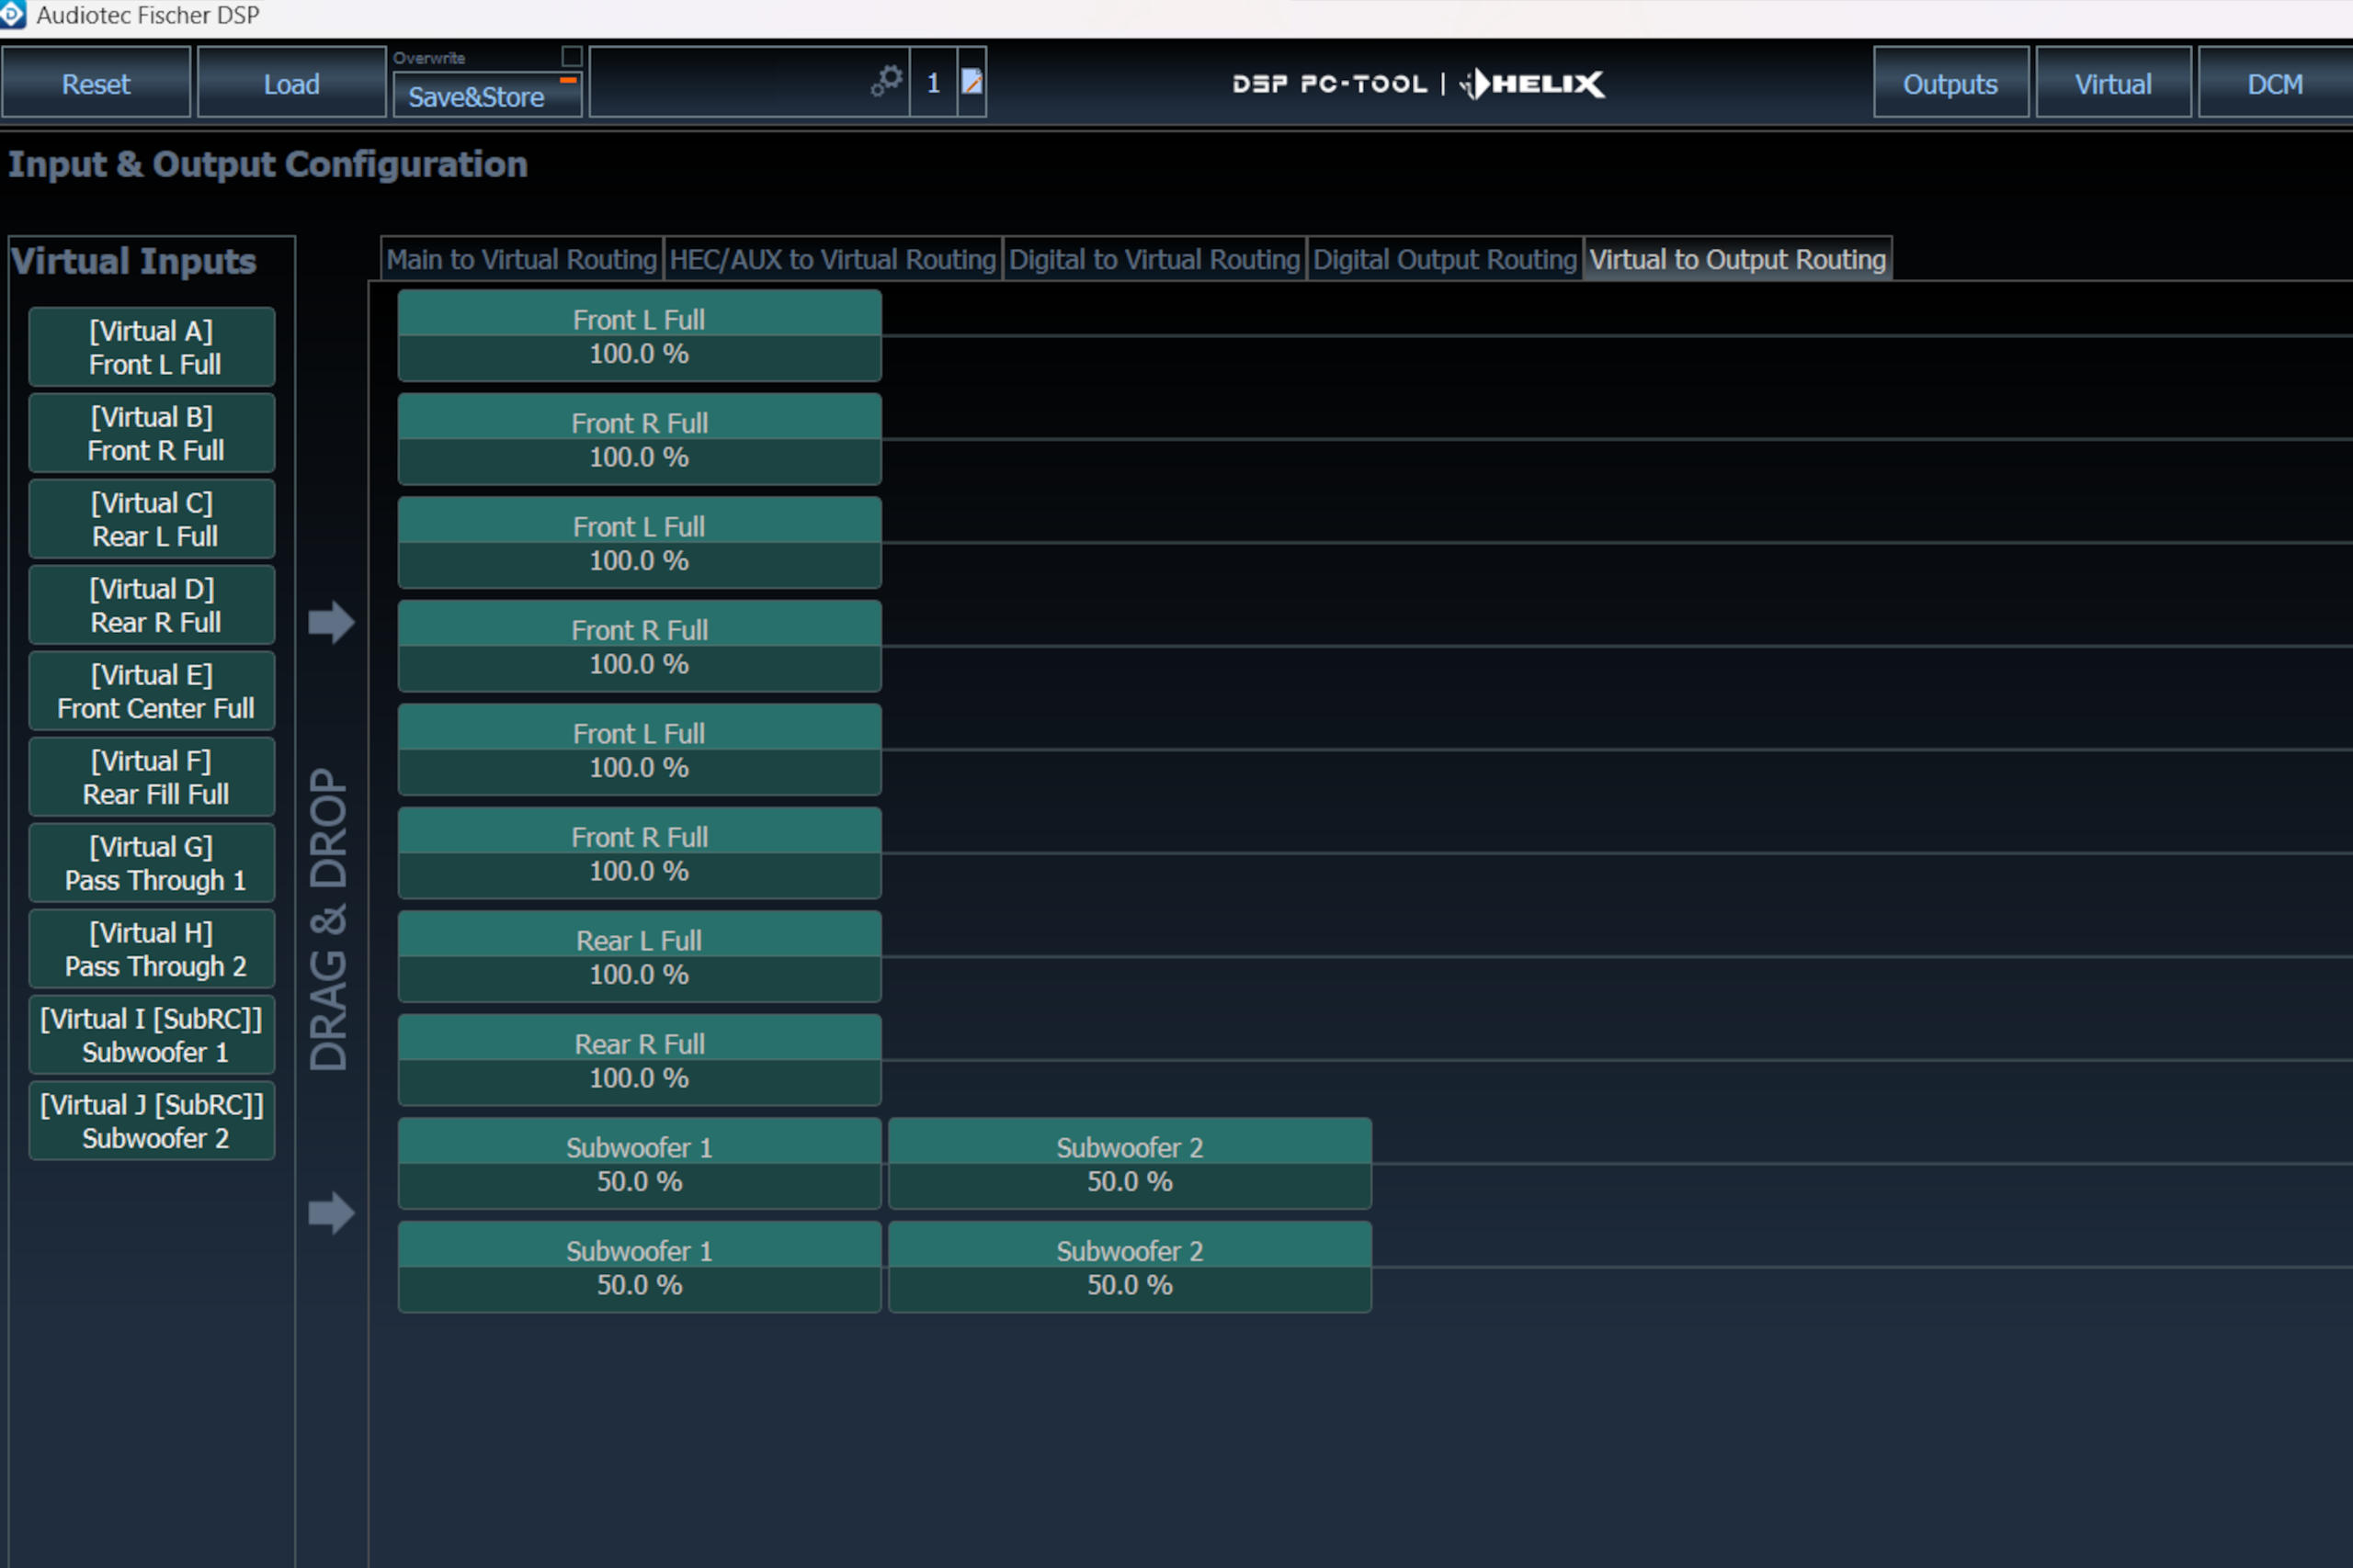Select the [Virtual A] Front L Full input

tap(151, 347)
